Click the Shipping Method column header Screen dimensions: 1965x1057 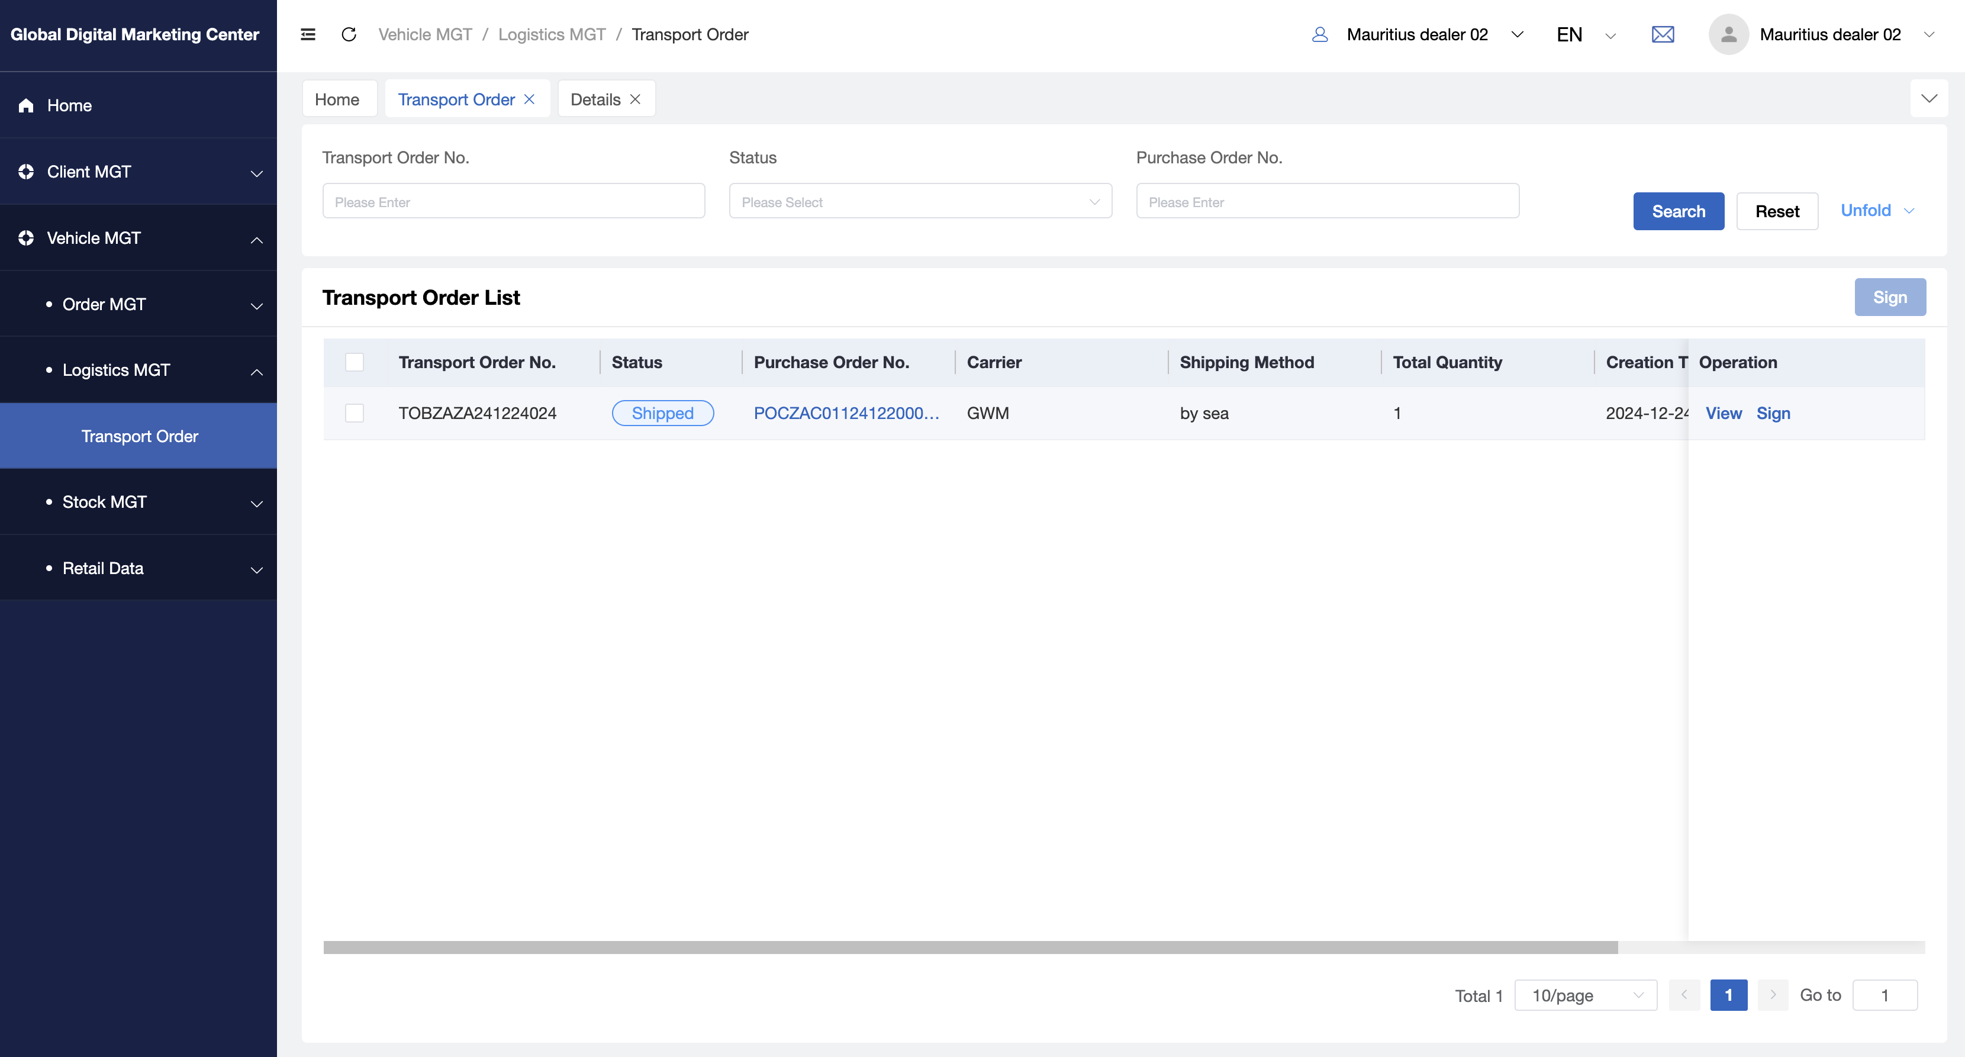1246,362
